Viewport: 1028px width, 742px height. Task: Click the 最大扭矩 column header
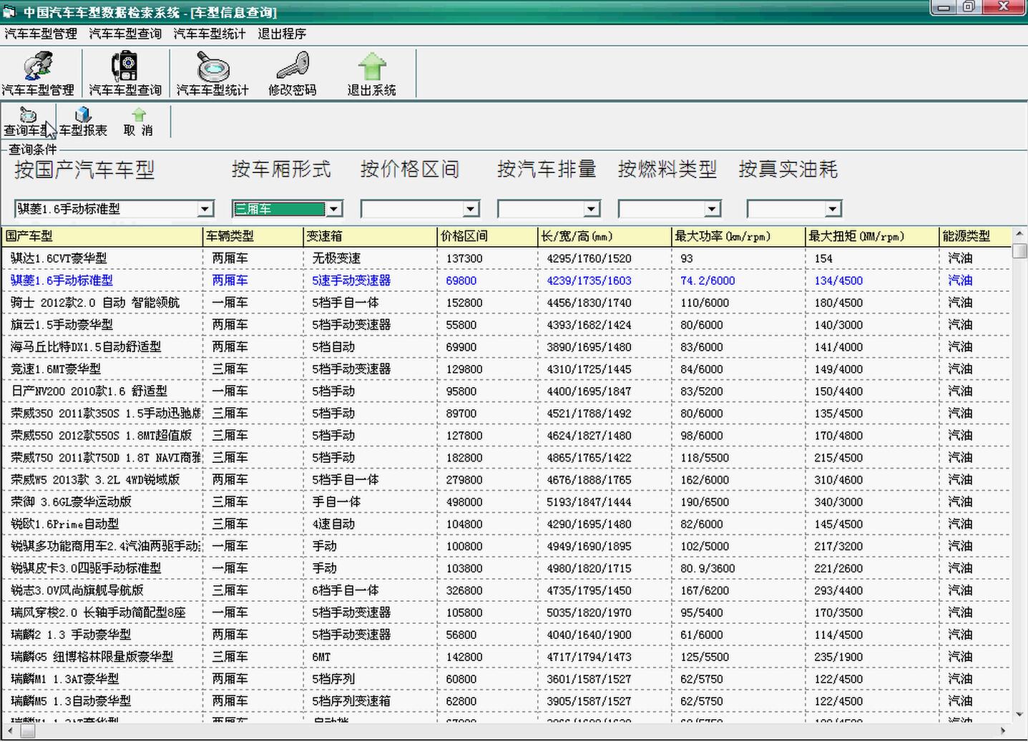click(x=872, y=236)
